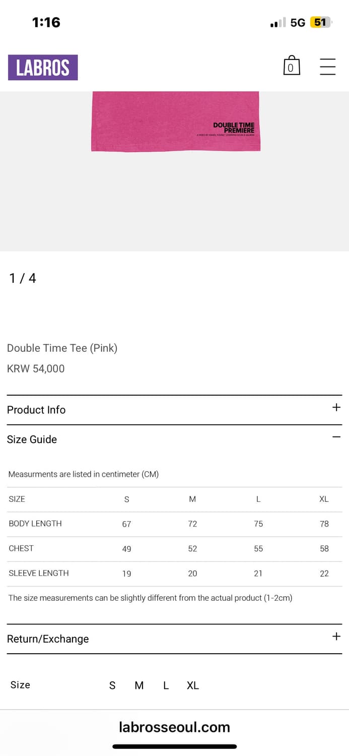Open the hamburger menu
The height and width of the screenshot is (756, 349).
point(328,67)
